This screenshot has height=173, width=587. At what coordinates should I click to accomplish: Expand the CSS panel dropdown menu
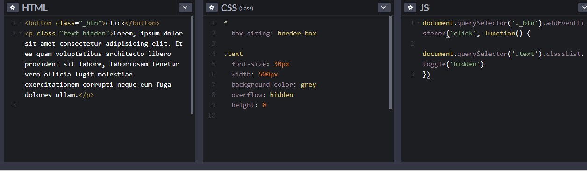[x=384, y=7]
